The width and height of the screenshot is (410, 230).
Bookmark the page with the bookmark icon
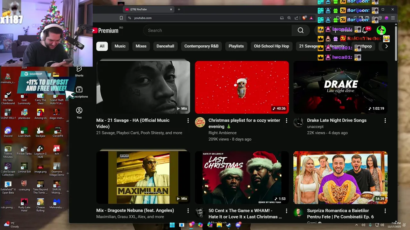pos(121,18)
